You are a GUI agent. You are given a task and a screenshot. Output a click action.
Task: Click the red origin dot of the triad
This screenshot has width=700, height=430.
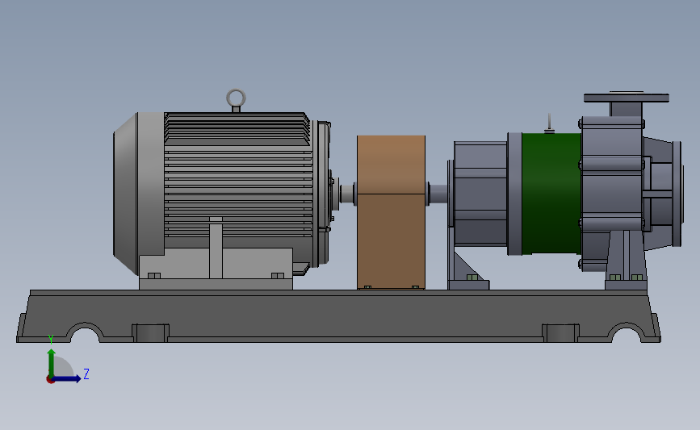pyautogui.click(x=50, y=380)
